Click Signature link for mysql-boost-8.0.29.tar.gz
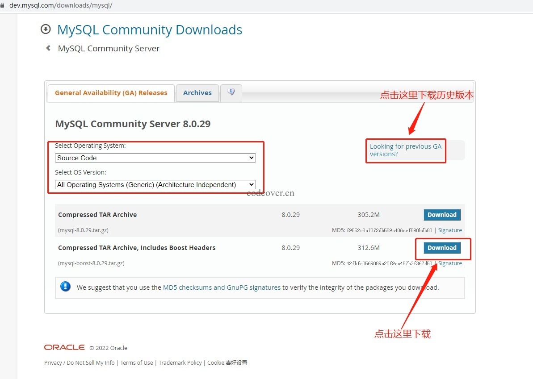 click(450, 263)
